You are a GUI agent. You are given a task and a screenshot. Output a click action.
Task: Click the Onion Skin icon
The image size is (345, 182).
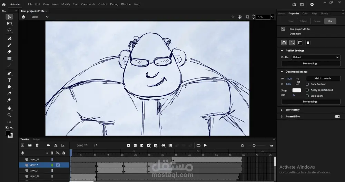163,145
